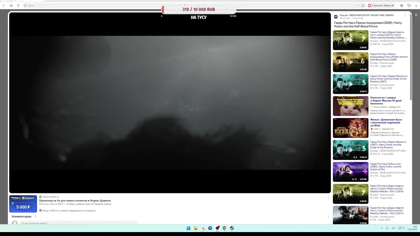Open Орден Феникса 2:18:14 thumbnail
The width and height of the screenshot is (420, 236).
pyautogui.click(x=350, y=150)
